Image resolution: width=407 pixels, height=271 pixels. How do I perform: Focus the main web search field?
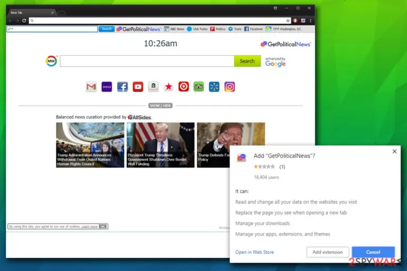tap(147, 61)
